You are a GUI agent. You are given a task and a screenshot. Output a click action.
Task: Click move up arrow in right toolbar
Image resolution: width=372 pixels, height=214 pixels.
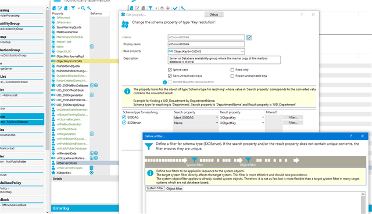coord(162,8)
